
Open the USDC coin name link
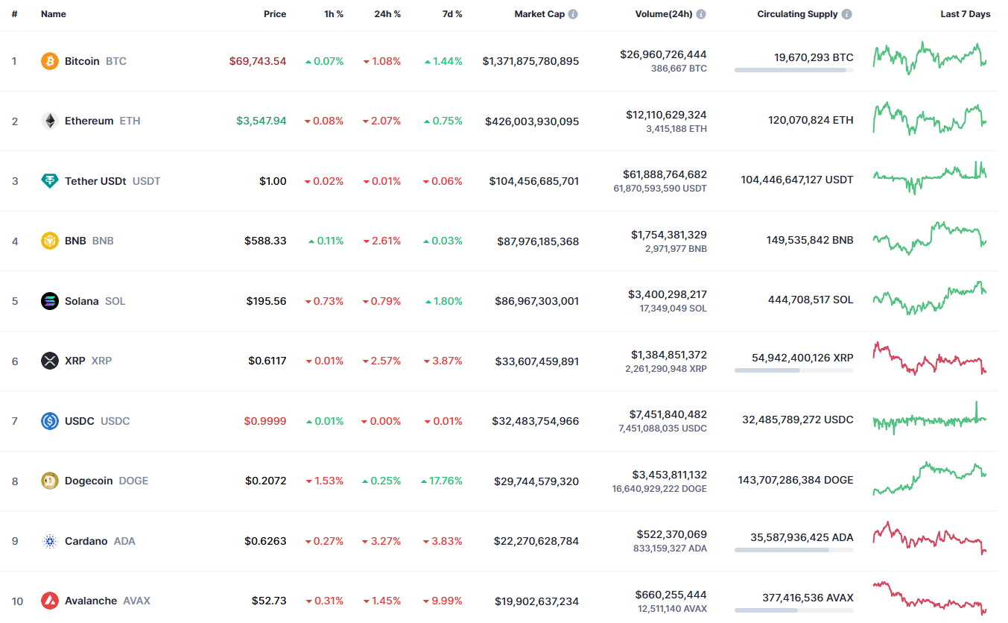coord(80,421)
